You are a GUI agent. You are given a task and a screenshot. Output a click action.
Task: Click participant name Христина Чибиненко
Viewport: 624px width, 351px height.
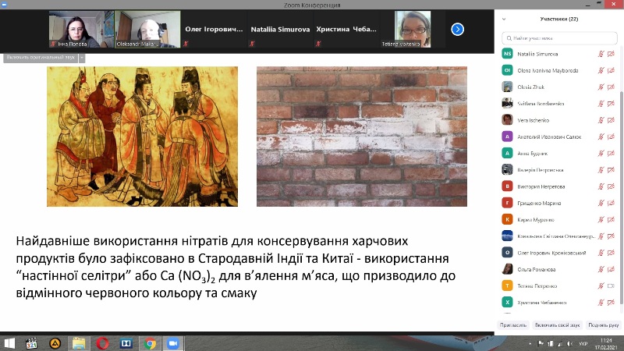[x=541, y=303]
